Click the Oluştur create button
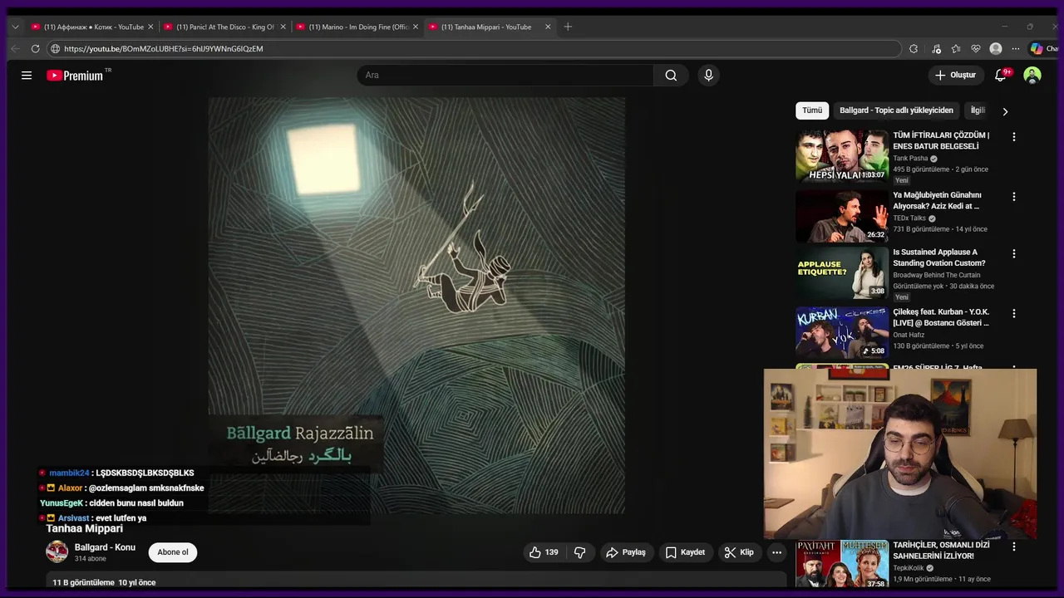 click(955, 76)
